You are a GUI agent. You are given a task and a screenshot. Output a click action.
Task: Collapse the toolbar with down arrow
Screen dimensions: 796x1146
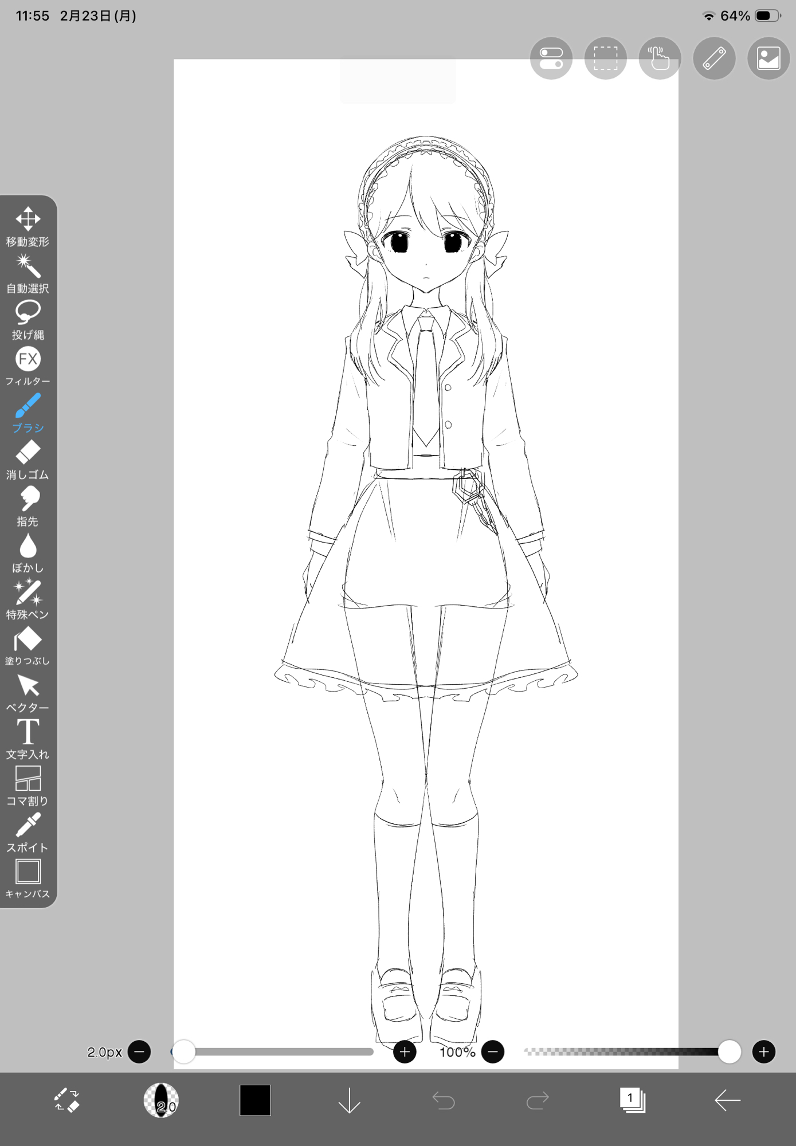[x=349, y=1100]
